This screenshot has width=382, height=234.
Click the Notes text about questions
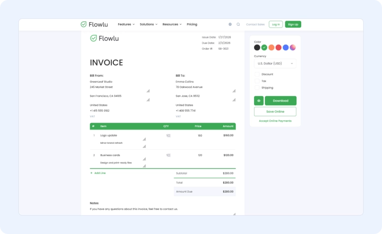point(134,209)
